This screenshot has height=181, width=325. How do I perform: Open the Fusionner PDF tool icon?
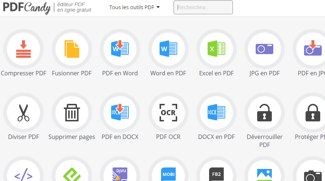click(x=72, y=49)
